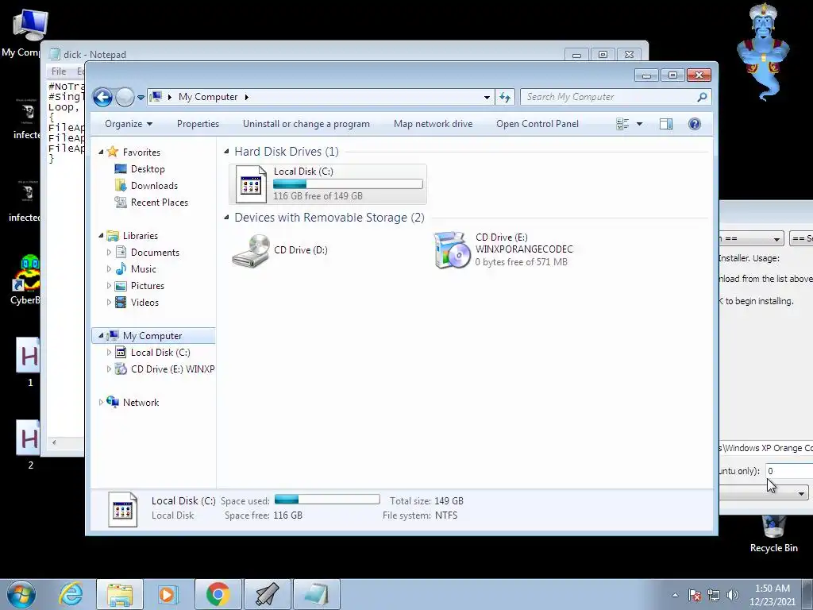Click Open Control Panel
This screenshot has width=813, height=610.
tap(538, 124)
